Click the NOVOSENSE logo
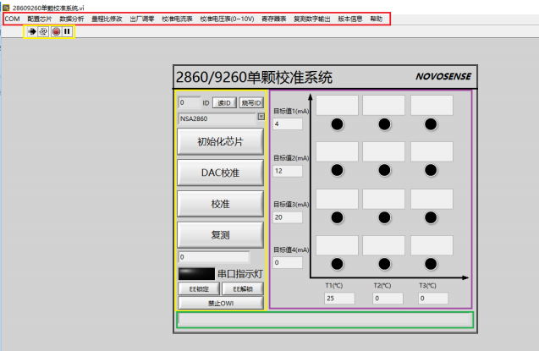 440,77
